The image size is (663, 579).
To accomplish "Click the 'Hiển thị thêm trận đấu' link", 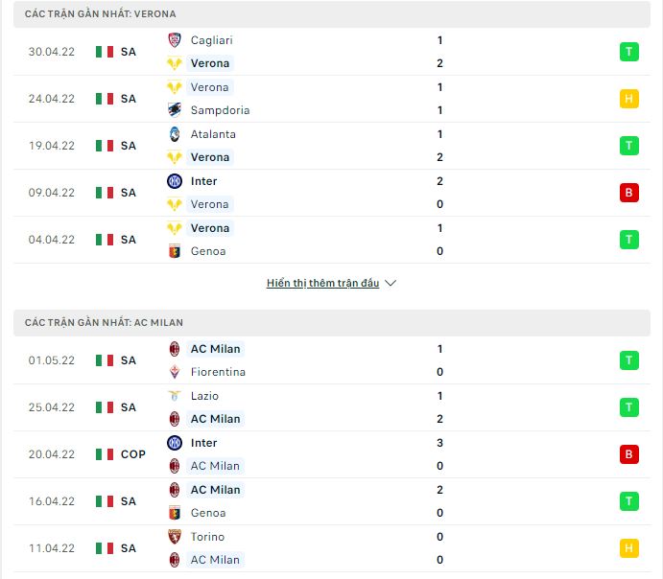I will point(323,284).
